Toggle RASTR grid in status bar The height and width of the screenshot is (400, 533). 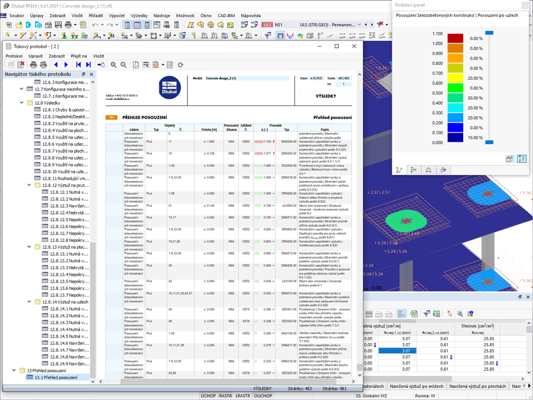tap(225, 396)
